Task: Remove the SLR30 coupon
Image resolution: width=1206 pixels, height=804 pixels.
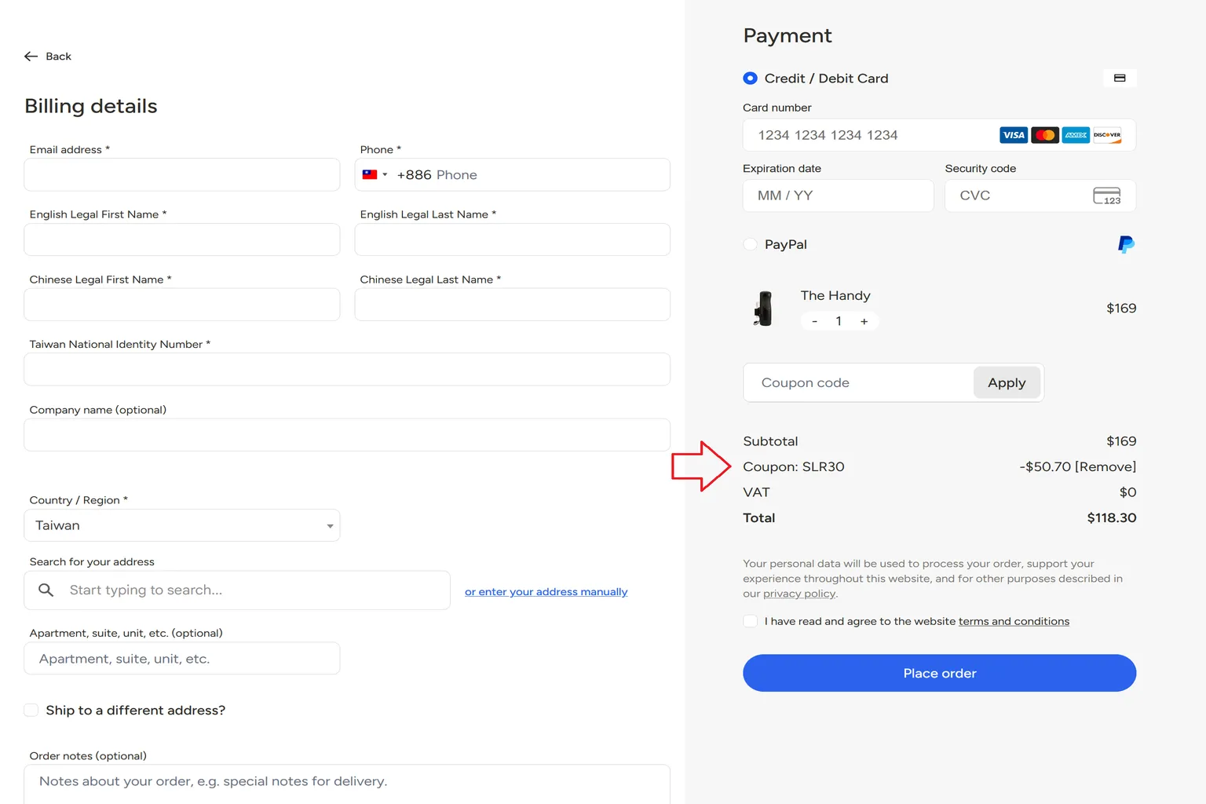Action: [1105, 466]
